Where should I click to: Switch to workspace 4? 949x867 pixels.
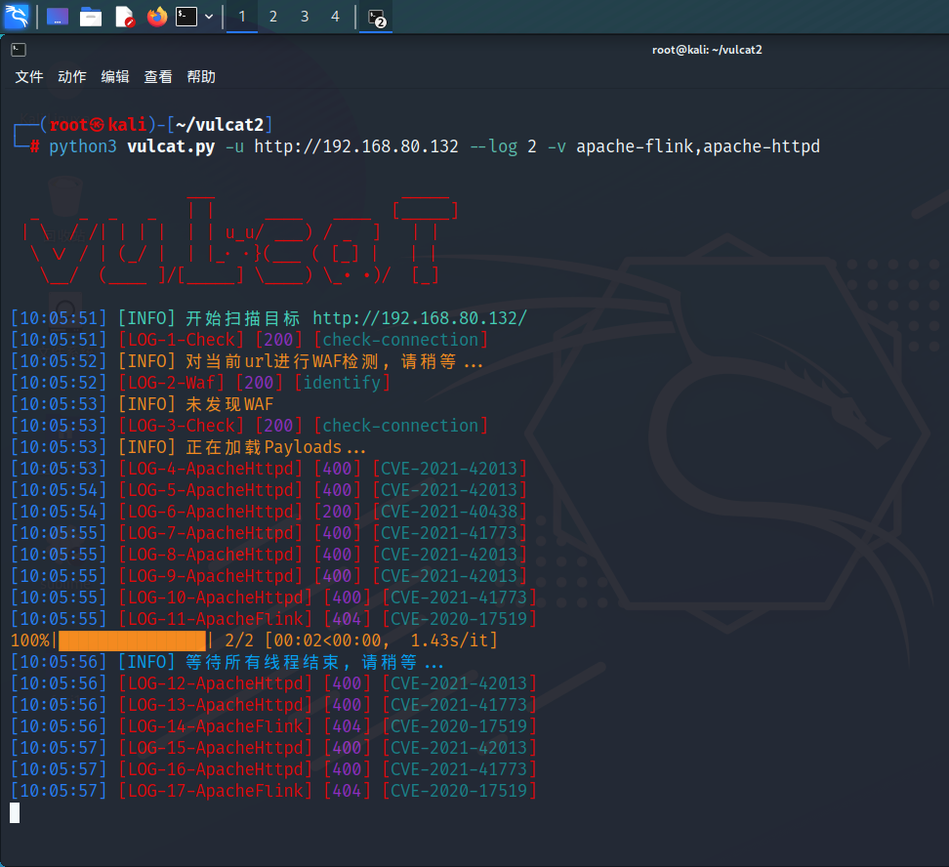(336, 17)
